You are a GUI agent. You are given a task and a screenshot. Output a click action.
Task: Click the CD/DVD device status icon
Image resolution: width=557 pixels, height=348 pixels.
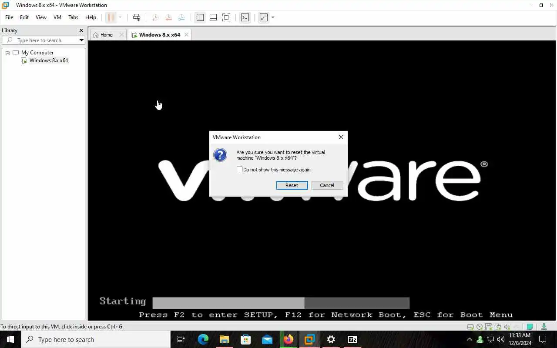pos(480,327)
